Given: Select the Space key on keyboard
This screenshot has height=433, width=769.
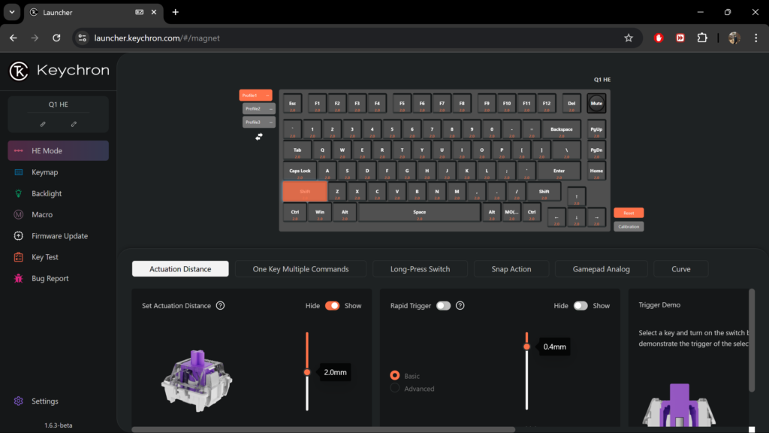Looking at the screenshot, I should (x=419, y=213).
